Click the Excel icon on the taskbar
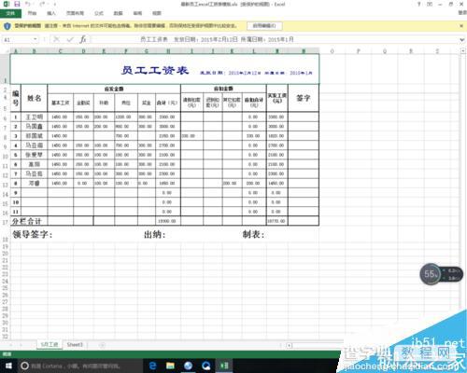The image size is (467, 373). click(224, 366)
